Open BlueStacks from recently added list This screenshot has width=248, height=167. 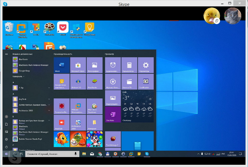(x=31, y=59)
